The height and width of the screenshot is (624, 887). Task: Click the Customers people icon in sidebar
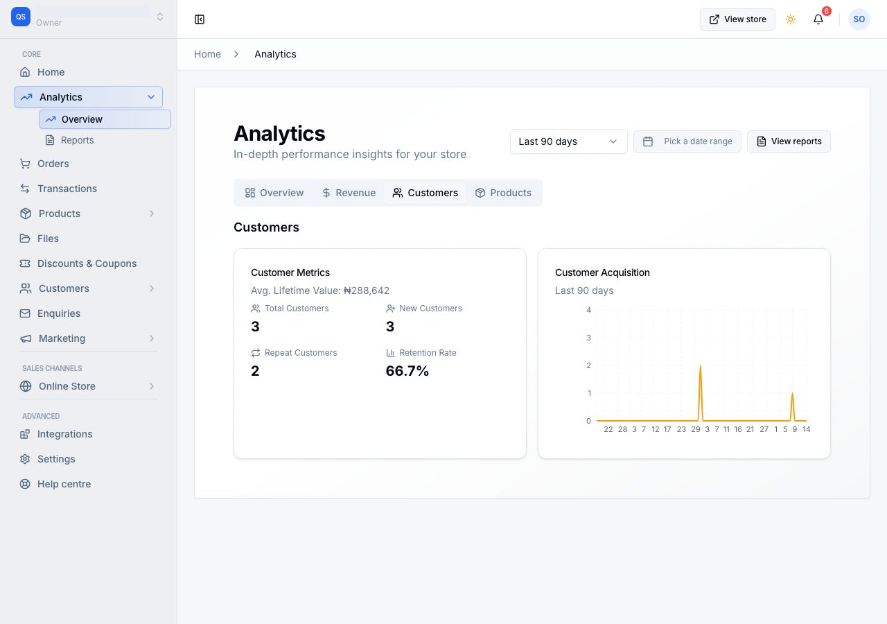coord(26,288)
